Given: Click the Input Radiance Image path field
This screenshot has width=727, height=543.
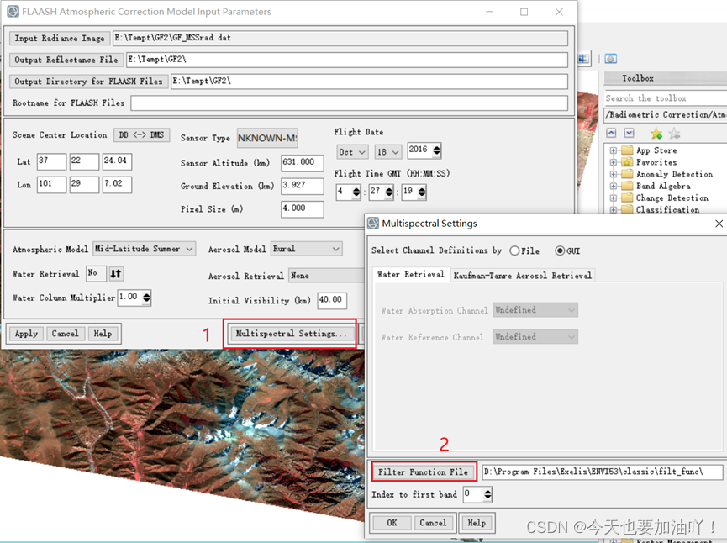Looking at the screenshot, I should pos(340,38).
